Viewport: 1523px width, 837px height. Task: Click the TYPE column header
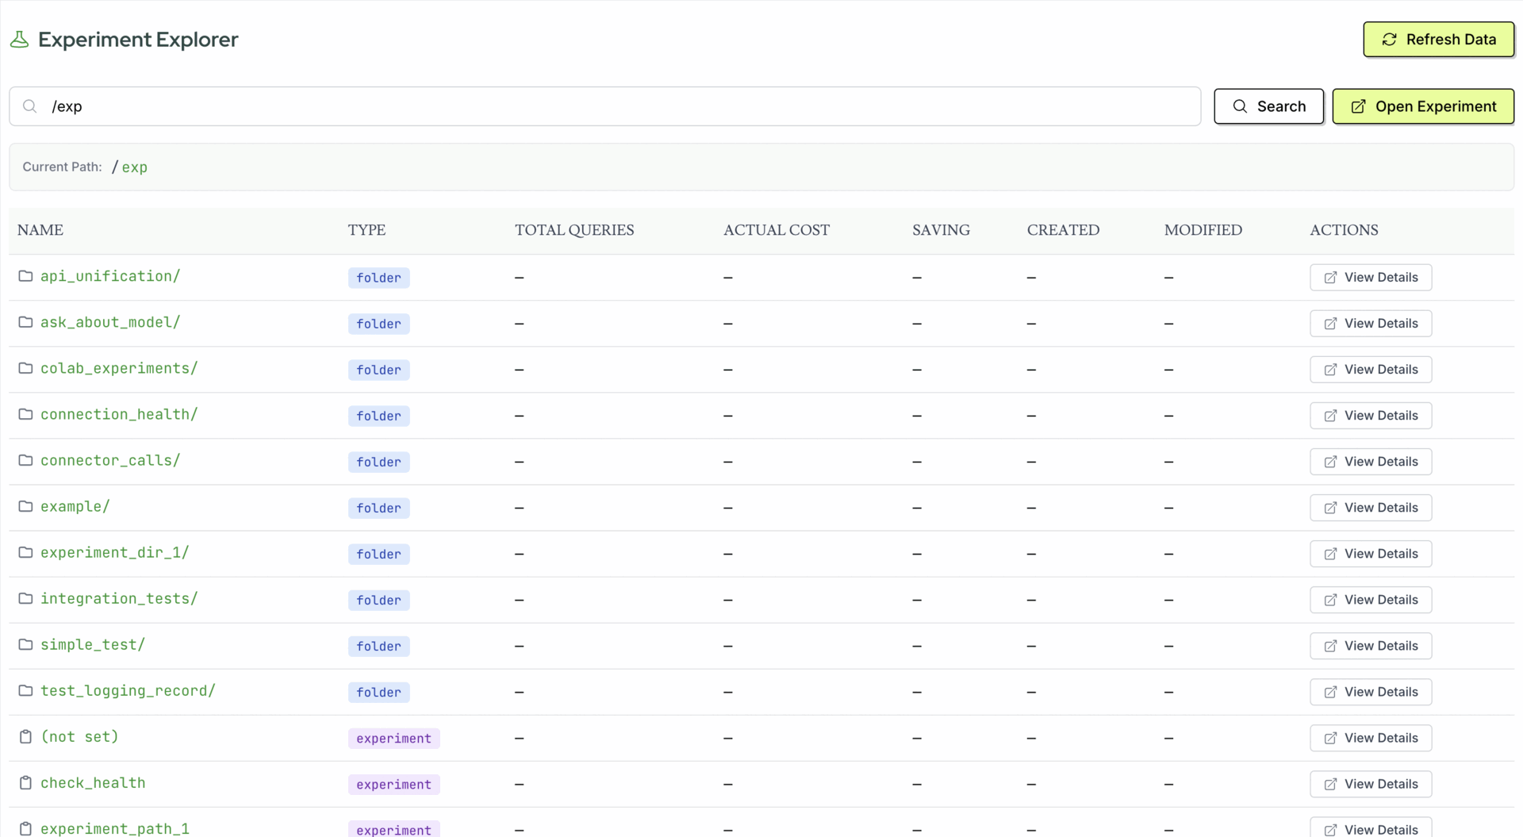pos(366,230)
